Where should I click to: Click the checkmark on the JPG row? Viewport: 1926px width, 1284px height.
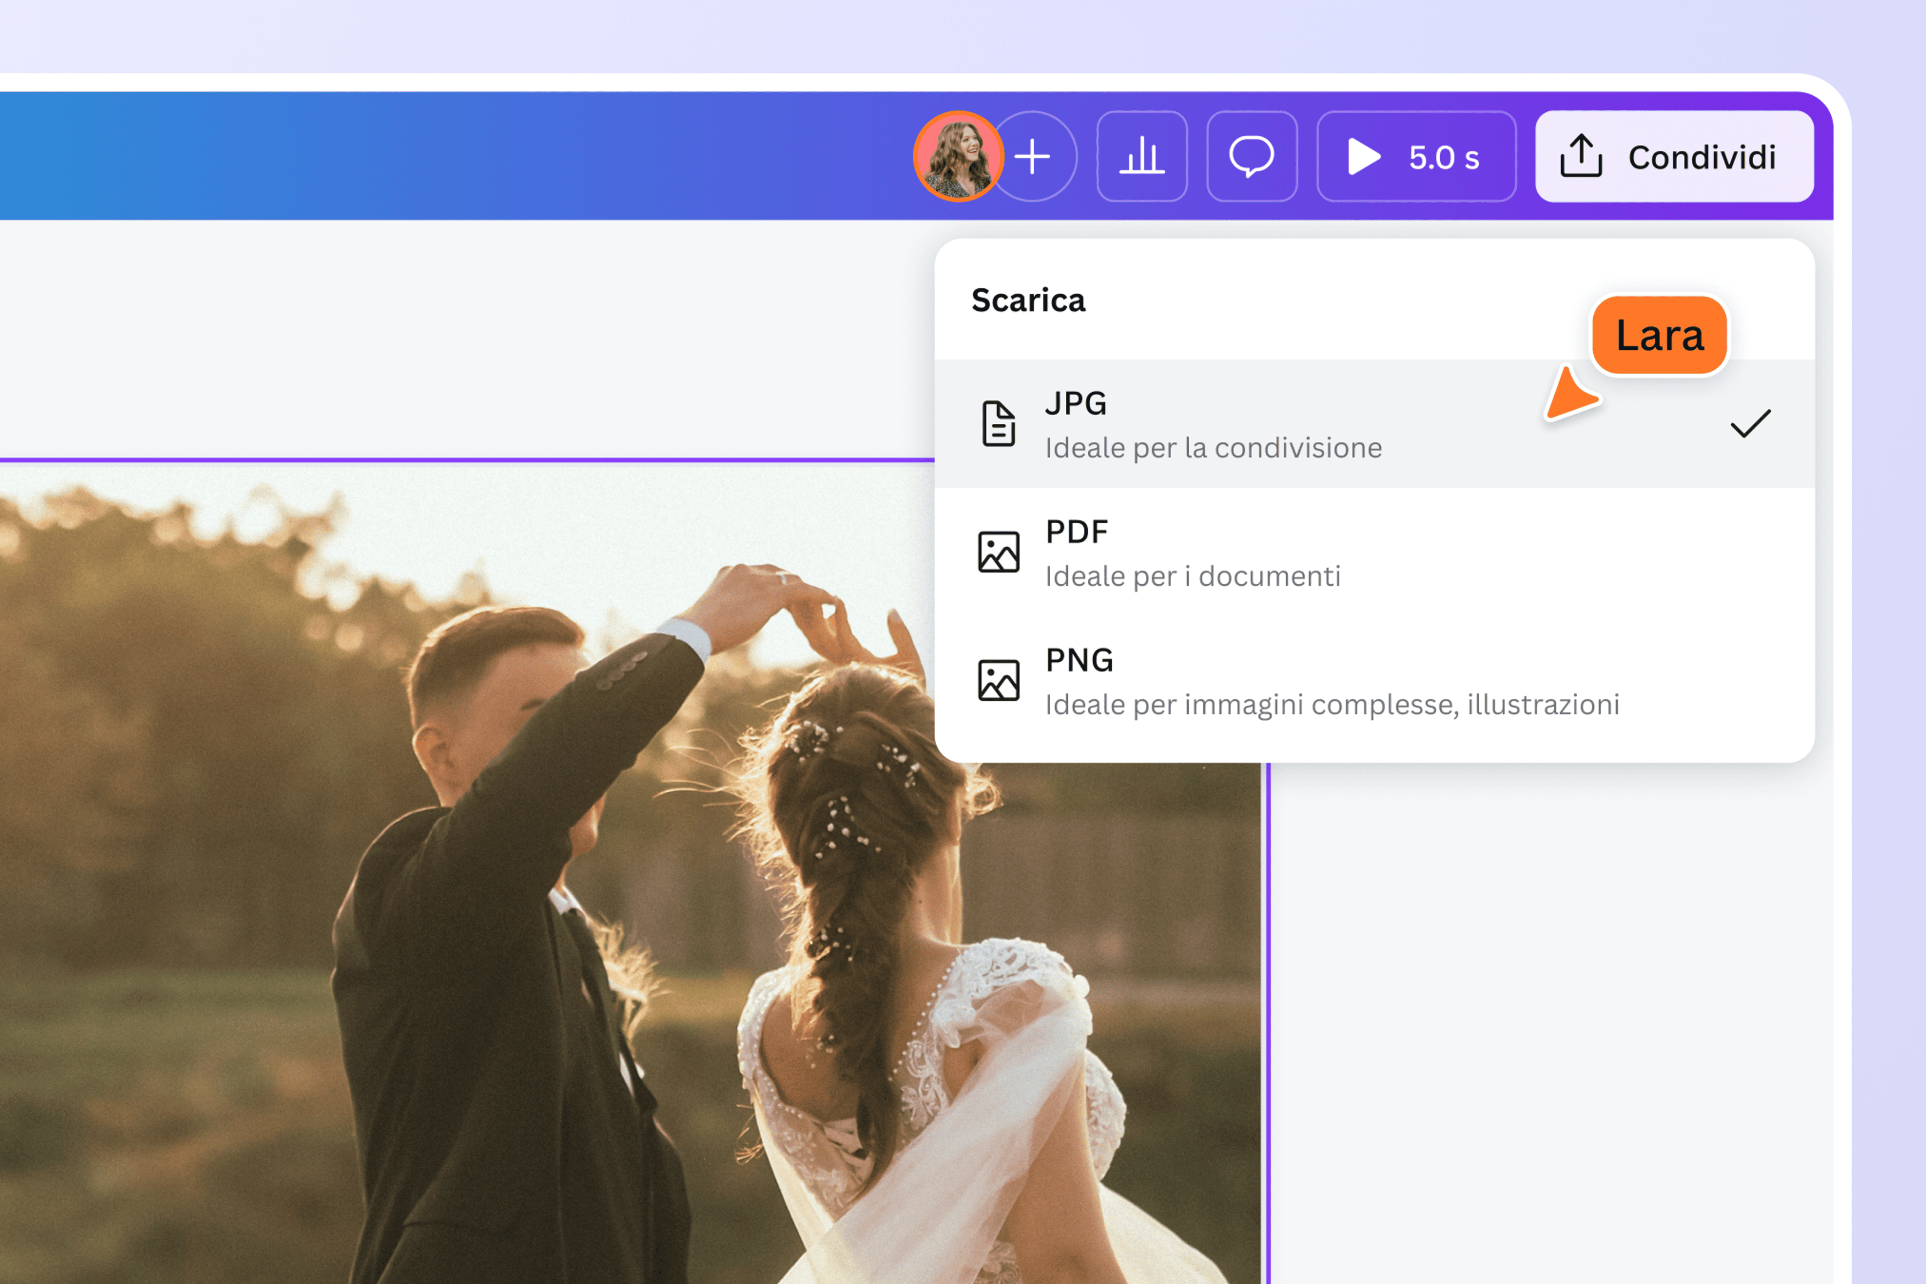1751,423
